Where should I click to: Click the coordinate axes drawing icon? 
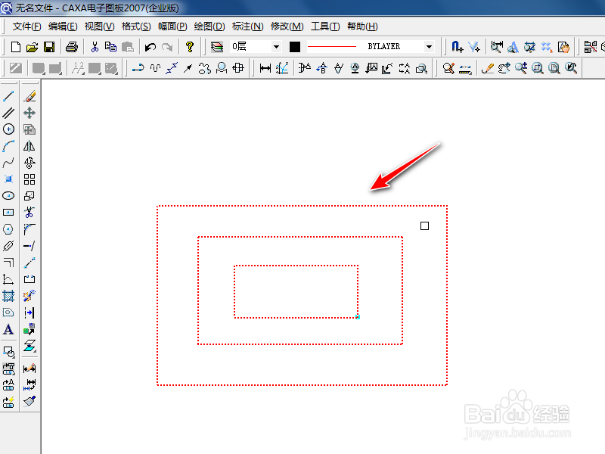(8, 279)
